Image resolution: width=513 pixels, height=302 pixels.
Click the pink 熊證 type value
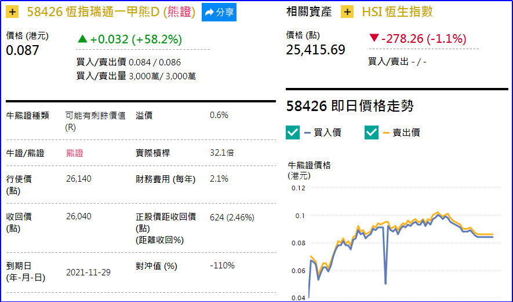point(75,153)
